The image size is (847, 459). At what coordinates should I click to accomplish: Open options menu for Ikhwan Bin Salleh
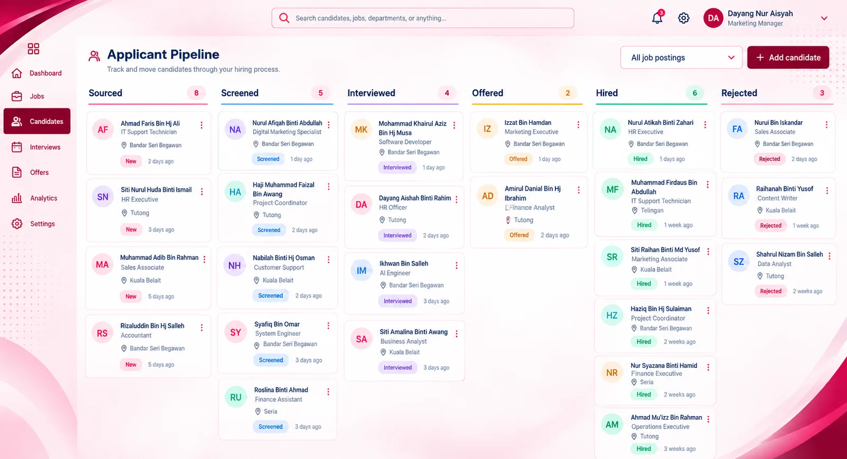tap(456, 265)
